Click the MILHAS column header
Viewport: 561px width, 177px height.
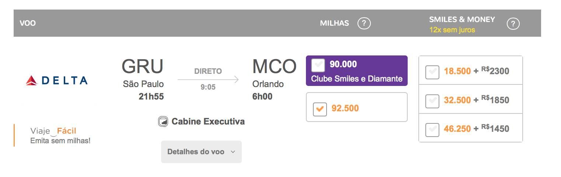pyautogui.click(x=334, y=24)
